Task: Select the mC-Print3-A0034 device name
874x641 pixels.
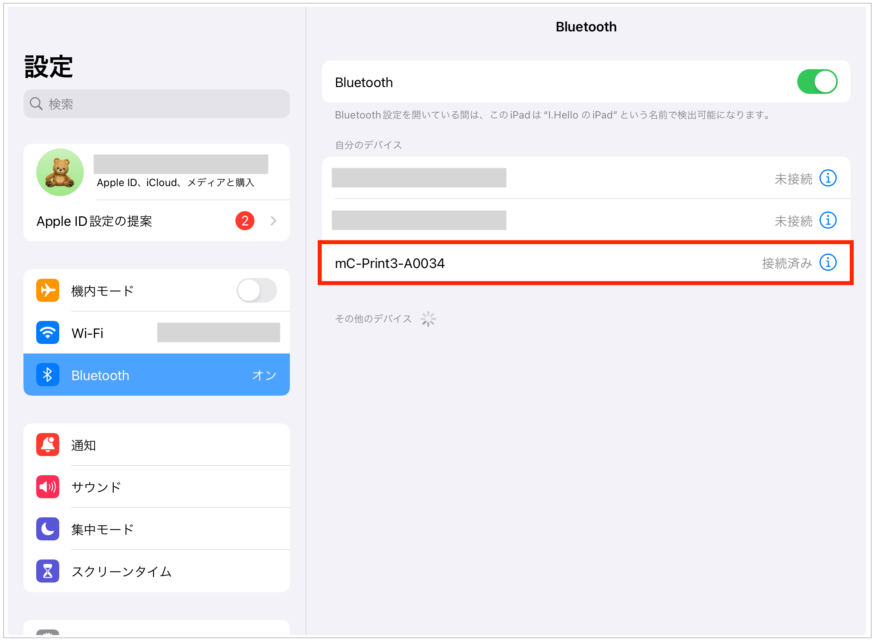Action: click(x=390, y=263)
